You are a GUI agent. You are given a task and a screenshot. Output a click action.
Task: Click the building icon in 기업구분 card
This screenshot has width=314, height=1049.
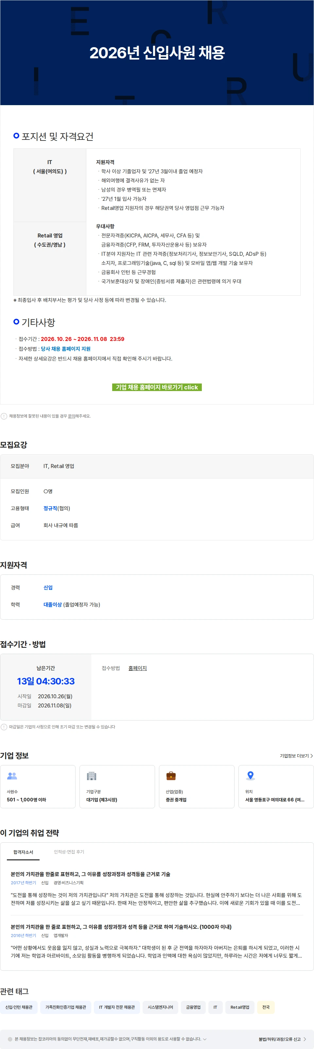[x=92, y=776]
